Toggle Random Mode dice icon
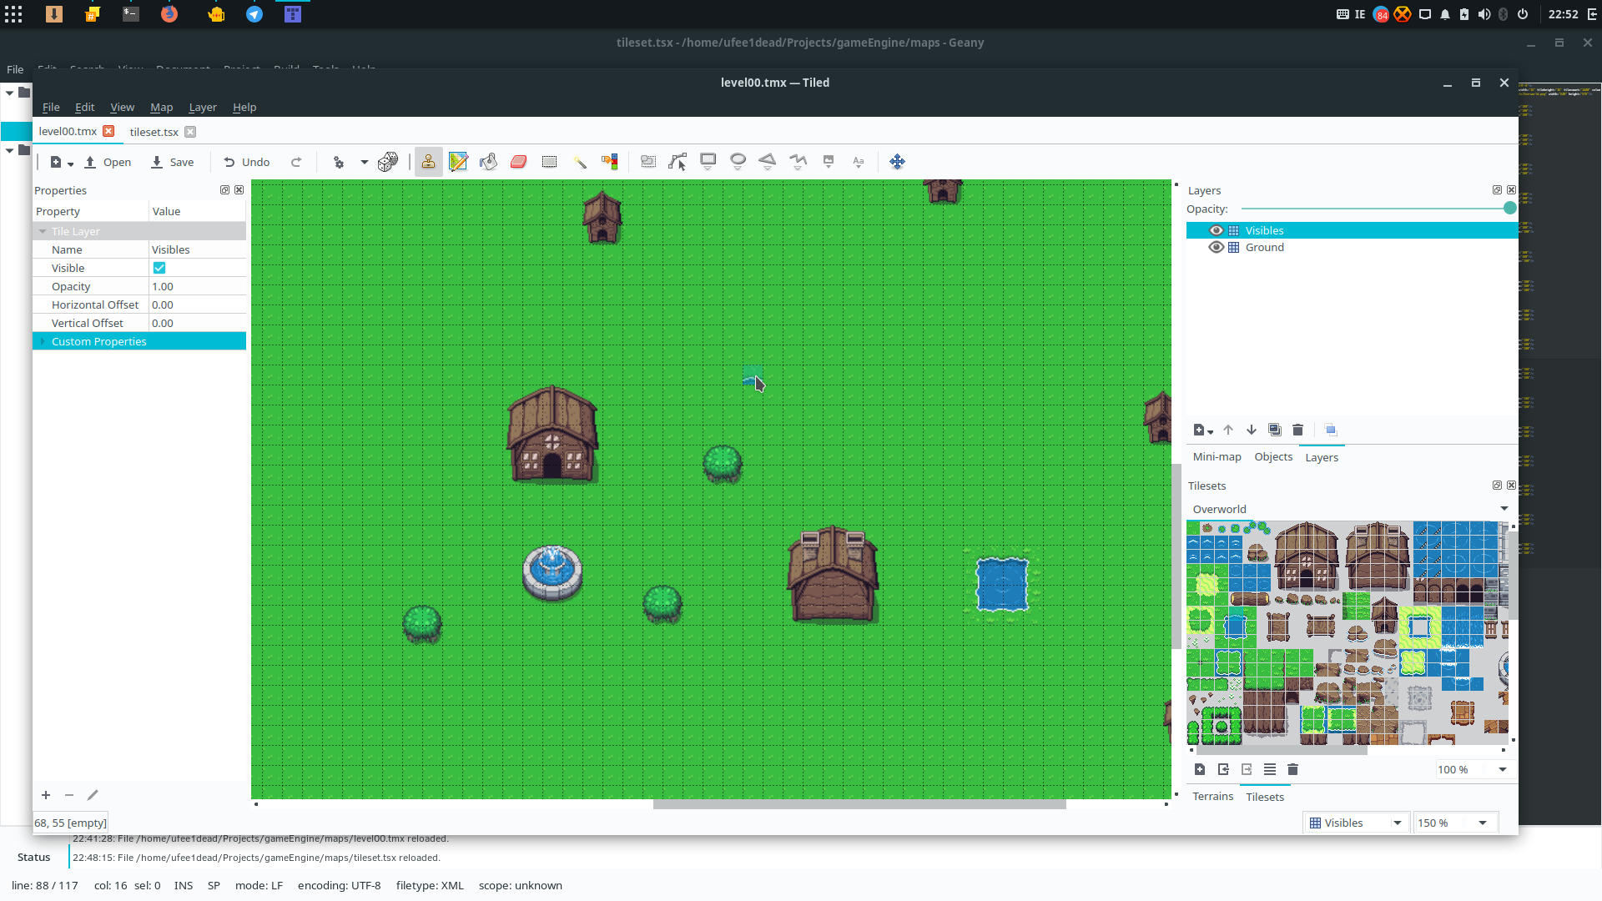 [x=388, y=162]
